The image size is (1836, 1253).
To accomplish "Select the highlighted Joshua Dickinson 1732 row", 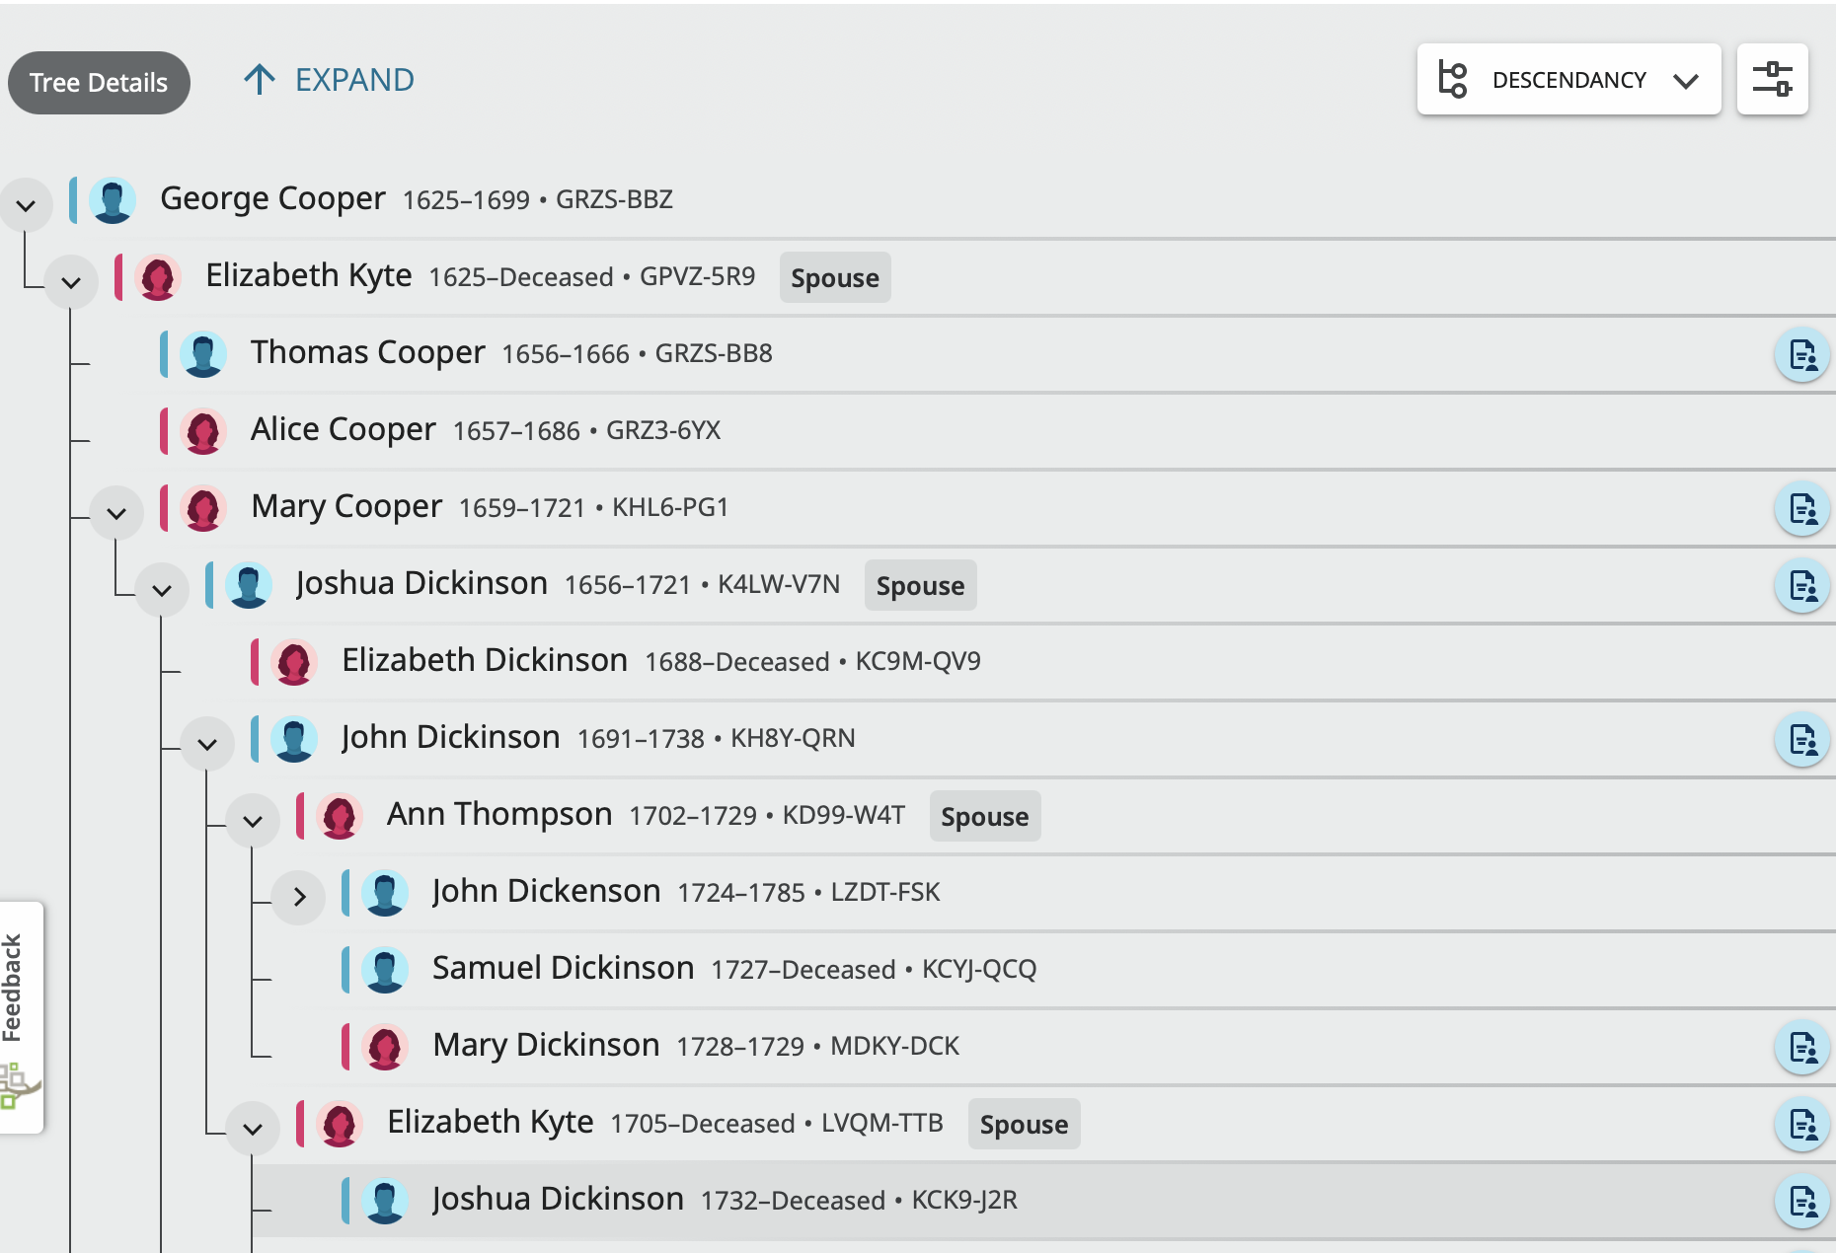I will point(558,1200).
